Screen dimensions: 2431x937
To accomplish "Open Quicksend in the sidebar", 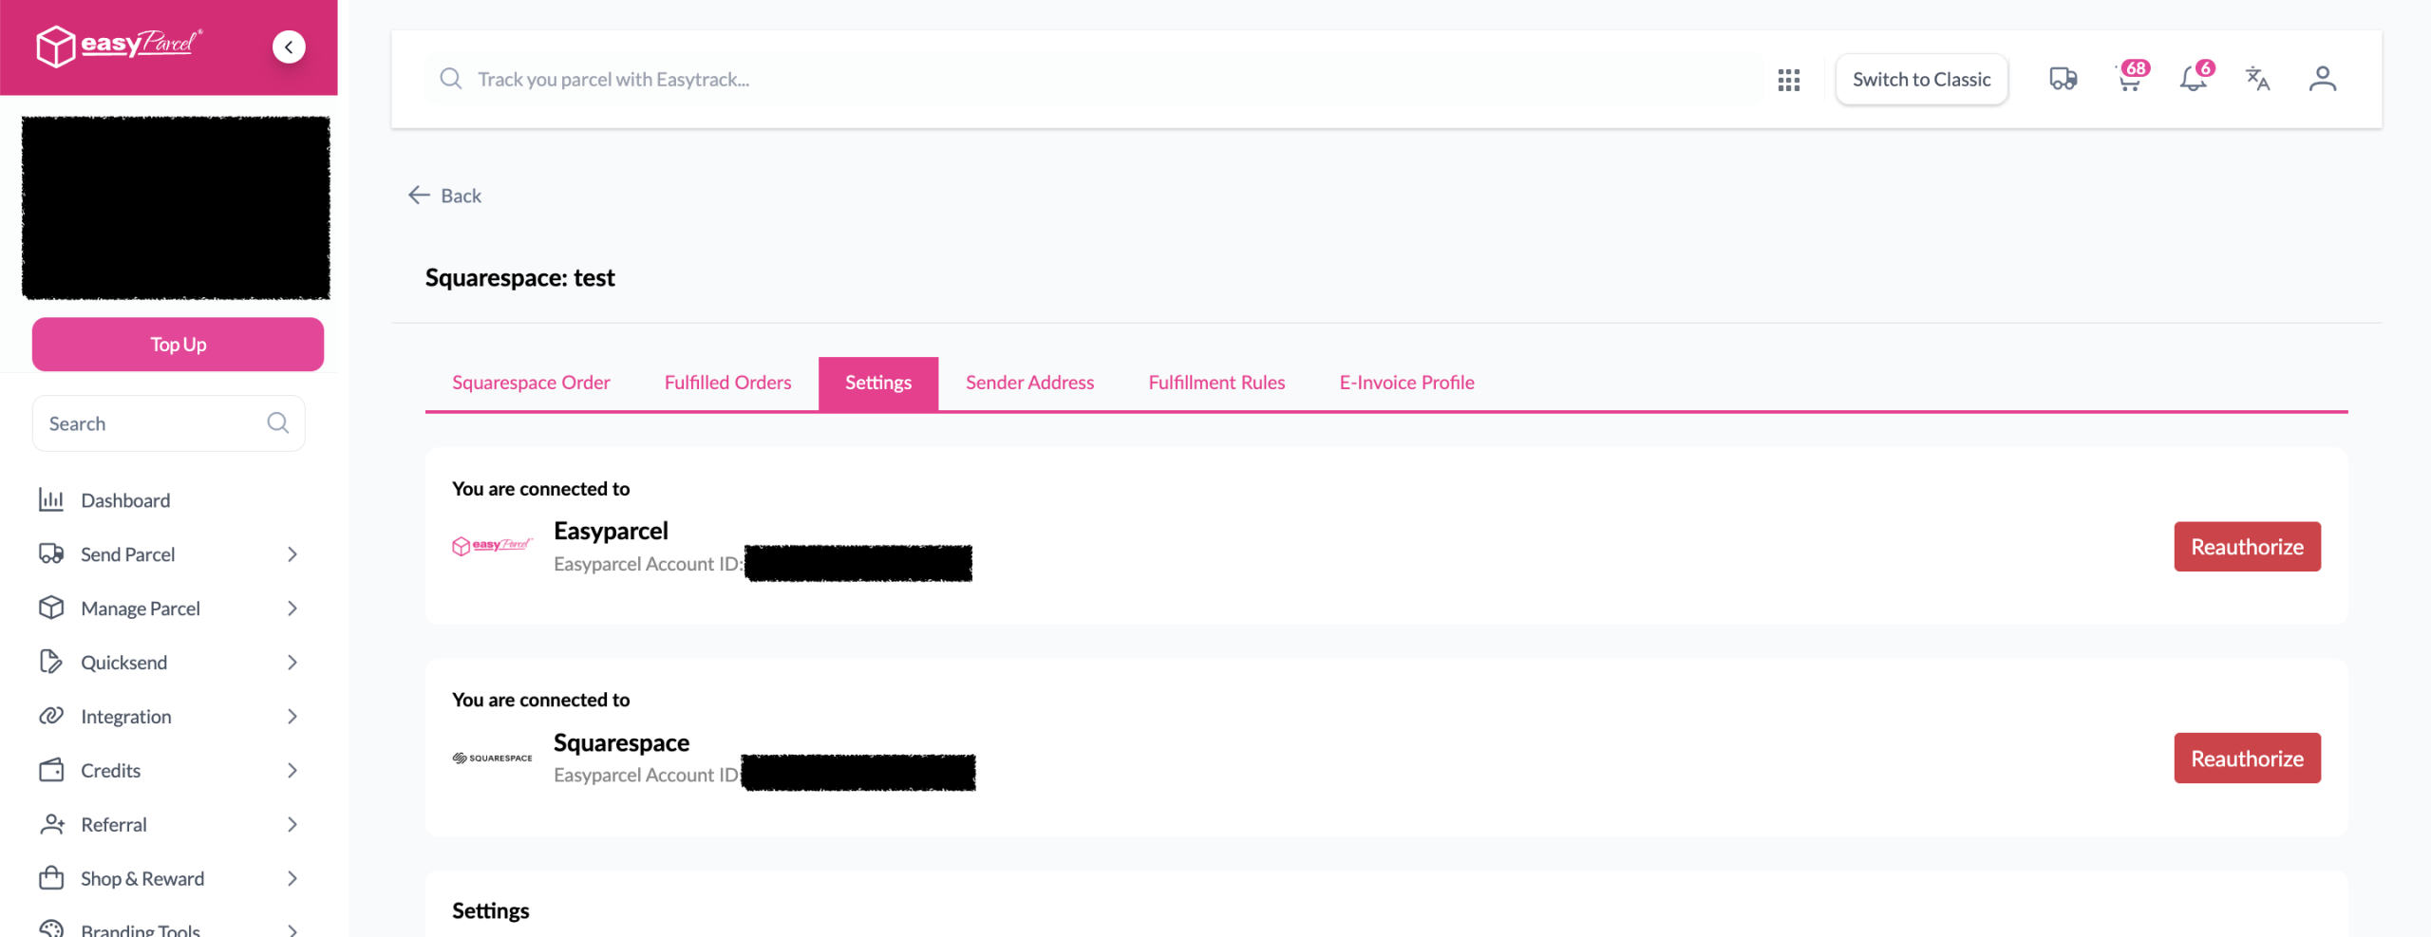I will click(x=123, y=663).
